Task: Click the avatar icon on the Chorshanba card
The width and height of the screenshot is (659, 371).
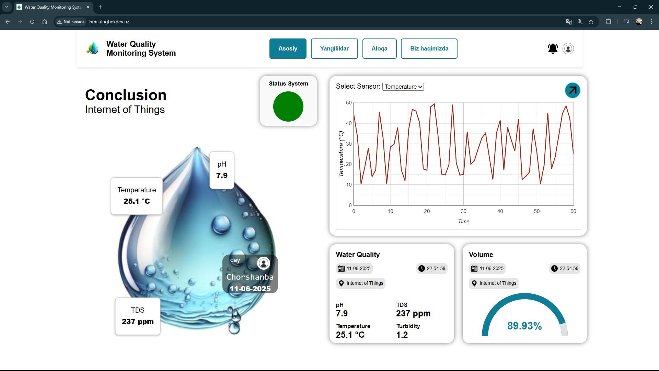Action: click(263, 263)
